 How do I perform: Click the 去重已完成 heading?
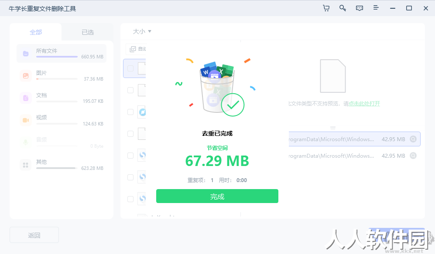[x=217, y=133]
